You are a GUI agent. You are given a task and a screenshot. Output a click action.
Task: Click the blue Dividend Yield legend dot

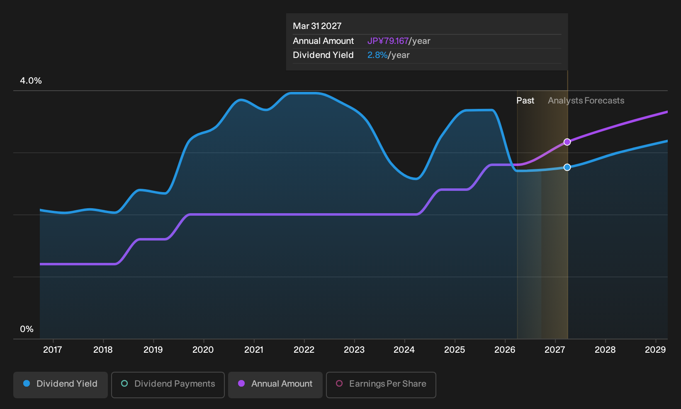click(x=27, y=383)
